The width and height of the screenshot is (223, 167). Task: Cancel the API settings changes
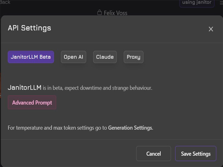[x=154, y=154]
